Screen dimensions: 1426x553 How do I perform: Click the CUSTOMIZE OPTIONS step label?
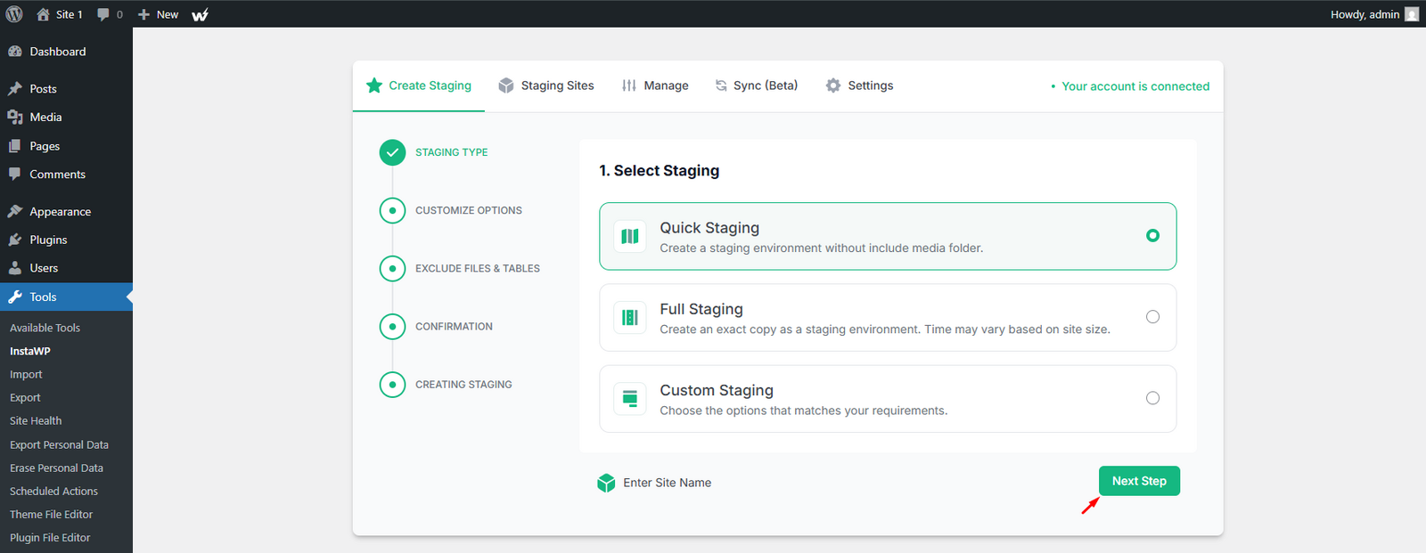[469, 211]
